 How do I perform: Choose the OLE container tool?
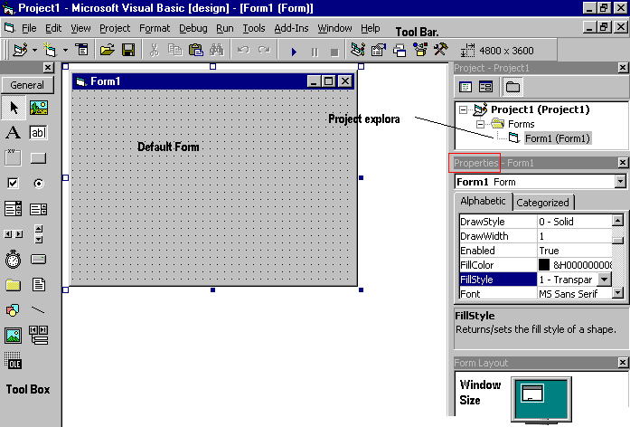tap(14, 362)
